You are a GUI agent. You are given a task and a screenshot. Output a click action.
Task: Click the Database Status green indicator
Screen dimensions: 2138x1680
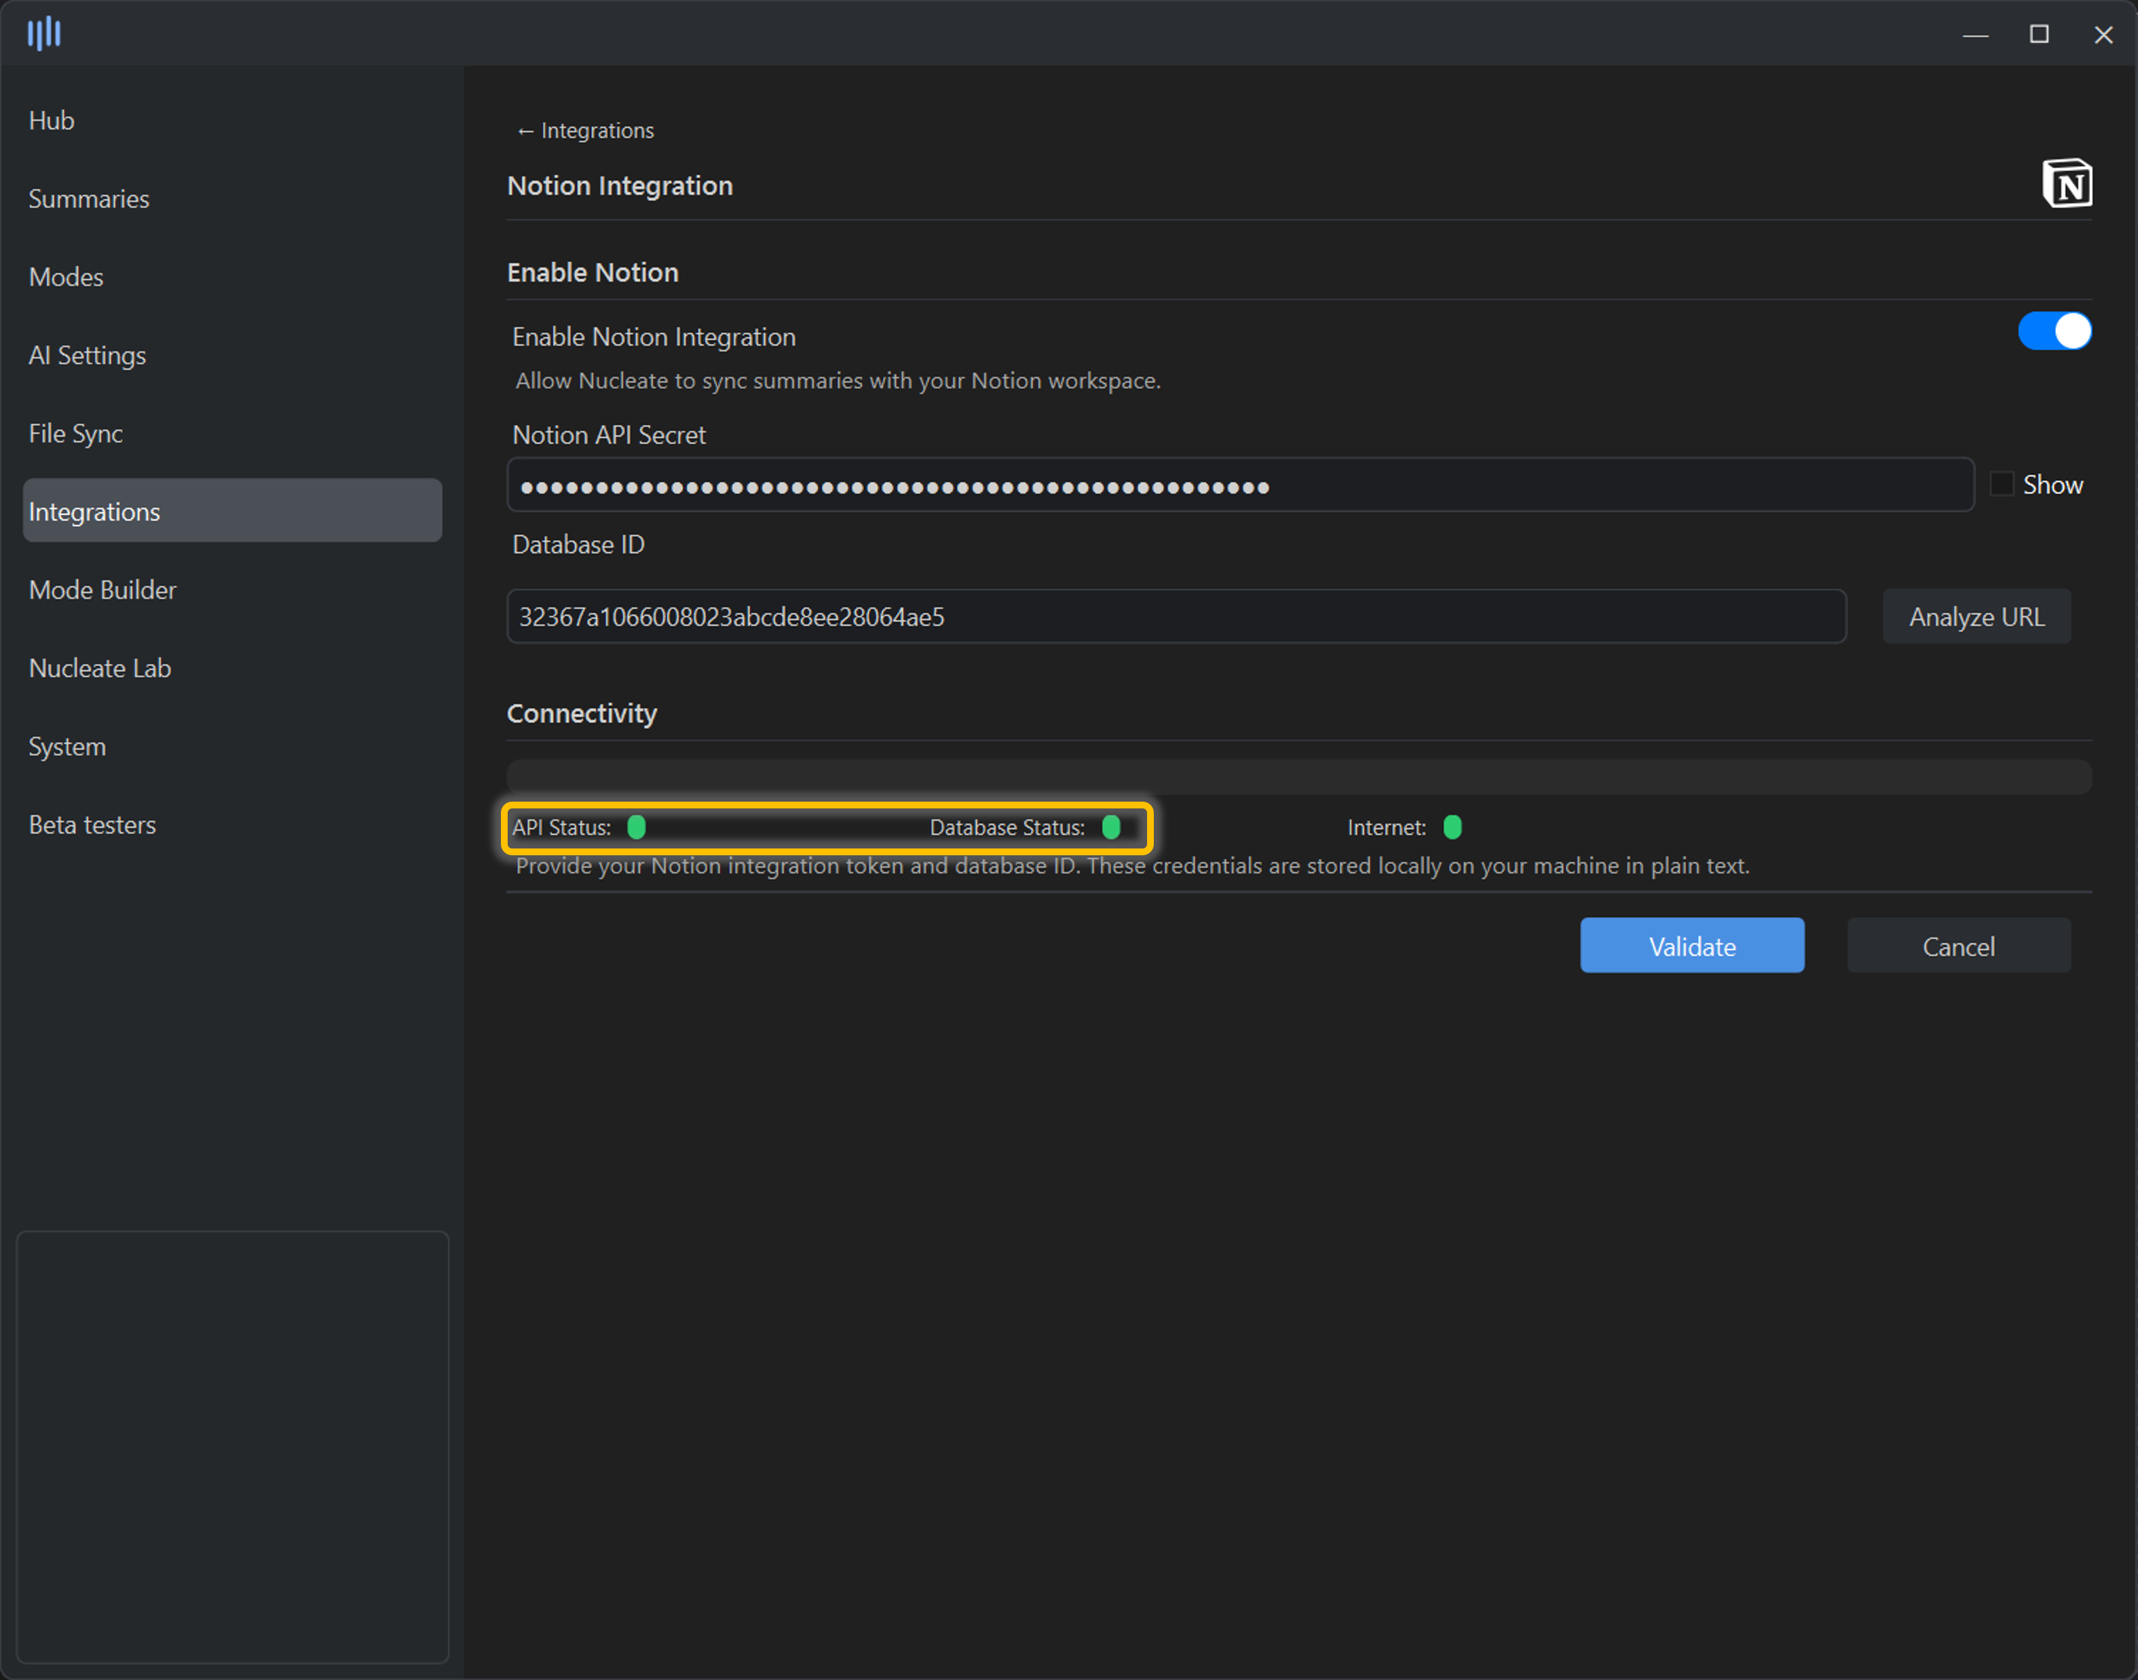1111,827
